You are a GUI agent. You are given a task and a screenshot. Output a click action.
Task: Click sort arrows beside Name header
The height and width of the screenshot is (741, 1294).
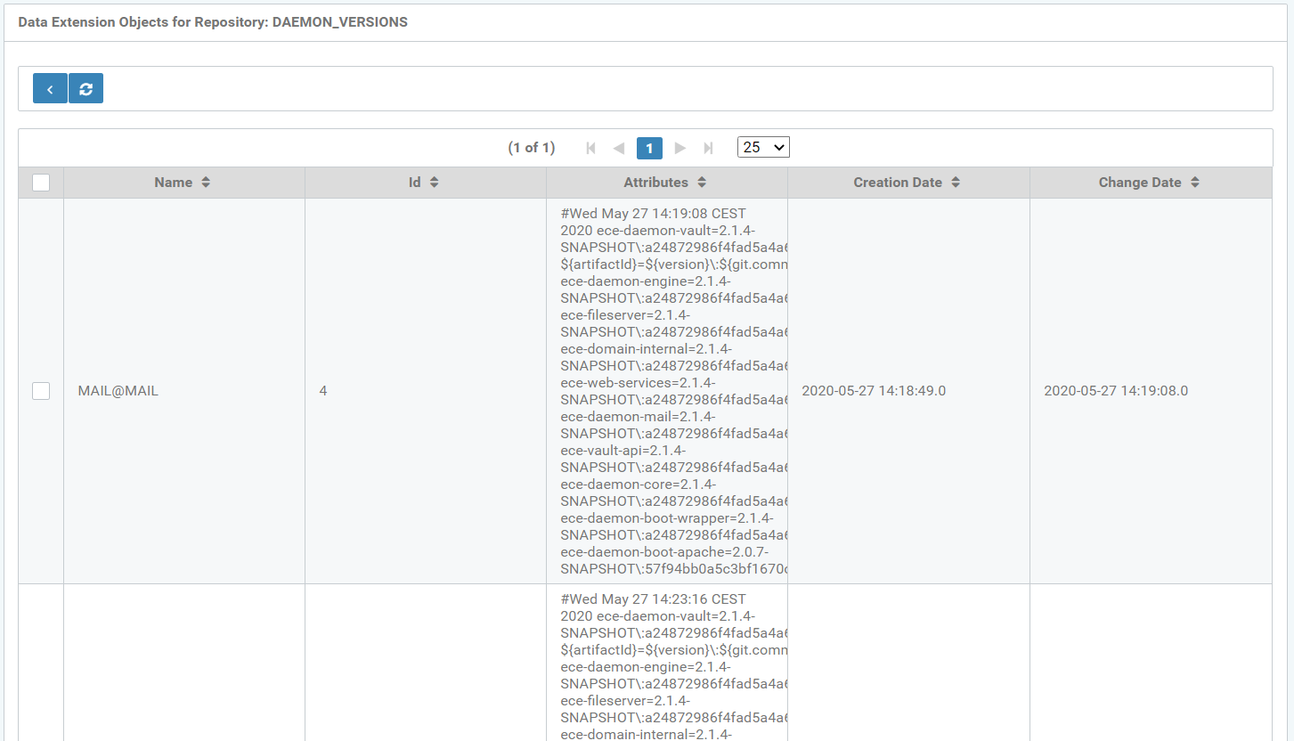pos(206,183)
